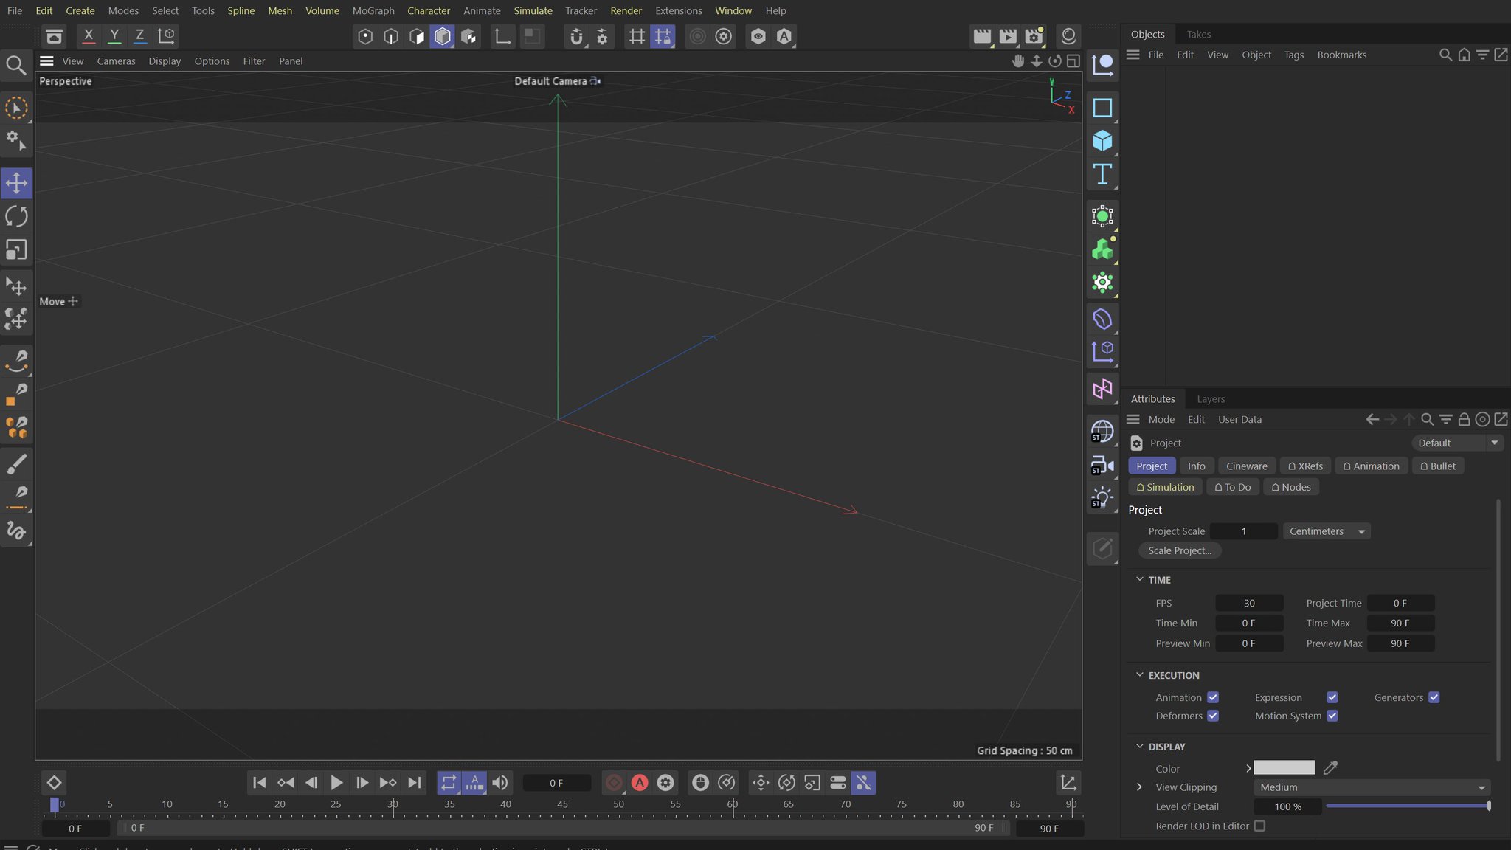
Task: Click the Render to Picture Viewer icon
Action: (1008, 36)
